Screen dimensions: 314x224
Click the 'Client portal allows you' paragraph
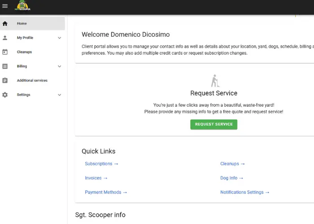[198, 50]
